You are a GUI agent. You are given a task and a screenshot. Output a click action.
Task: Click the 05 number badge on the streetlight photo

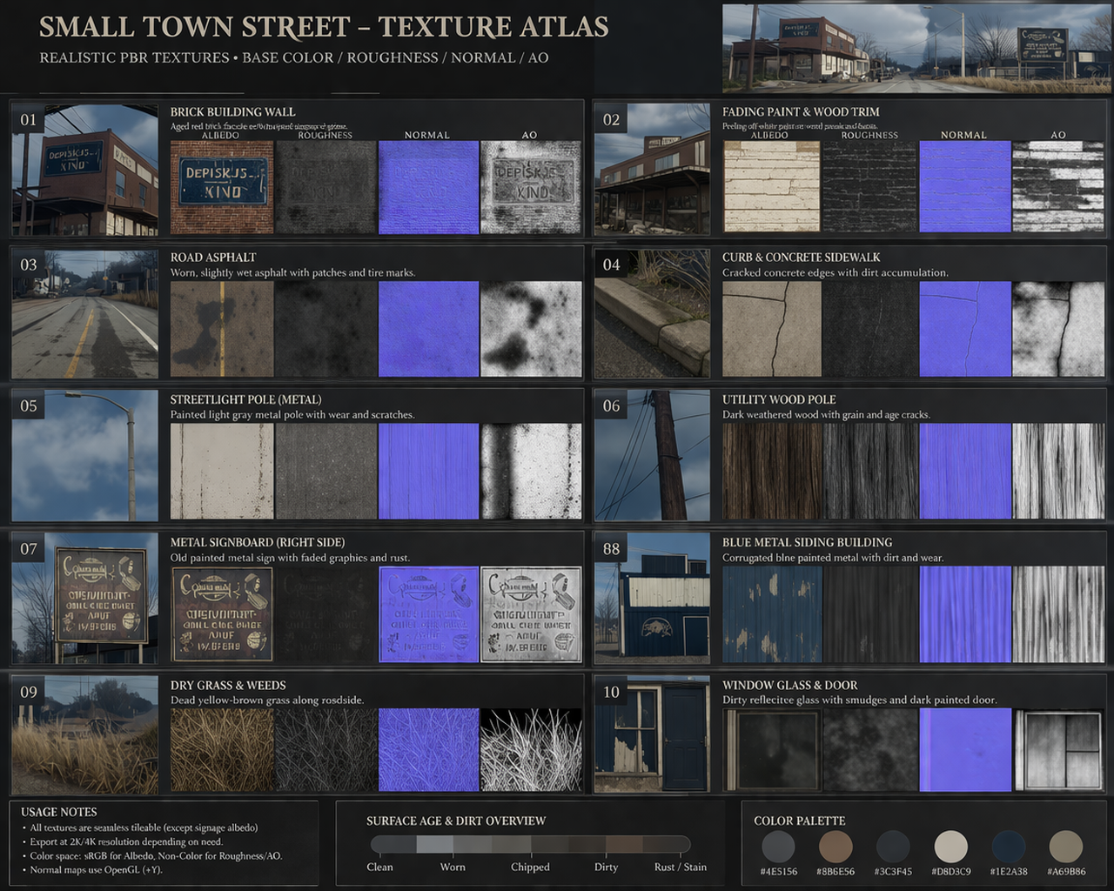click(29, 405)
